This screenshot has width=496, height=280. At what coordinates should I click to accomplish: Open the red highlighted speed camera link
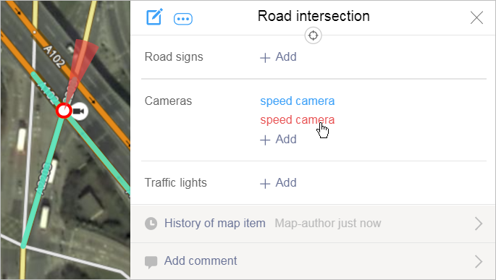(298, 120)
